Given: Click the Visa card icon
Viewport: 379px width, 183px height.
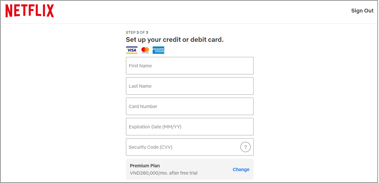Looking at the screenshot, I should point(132,50).
